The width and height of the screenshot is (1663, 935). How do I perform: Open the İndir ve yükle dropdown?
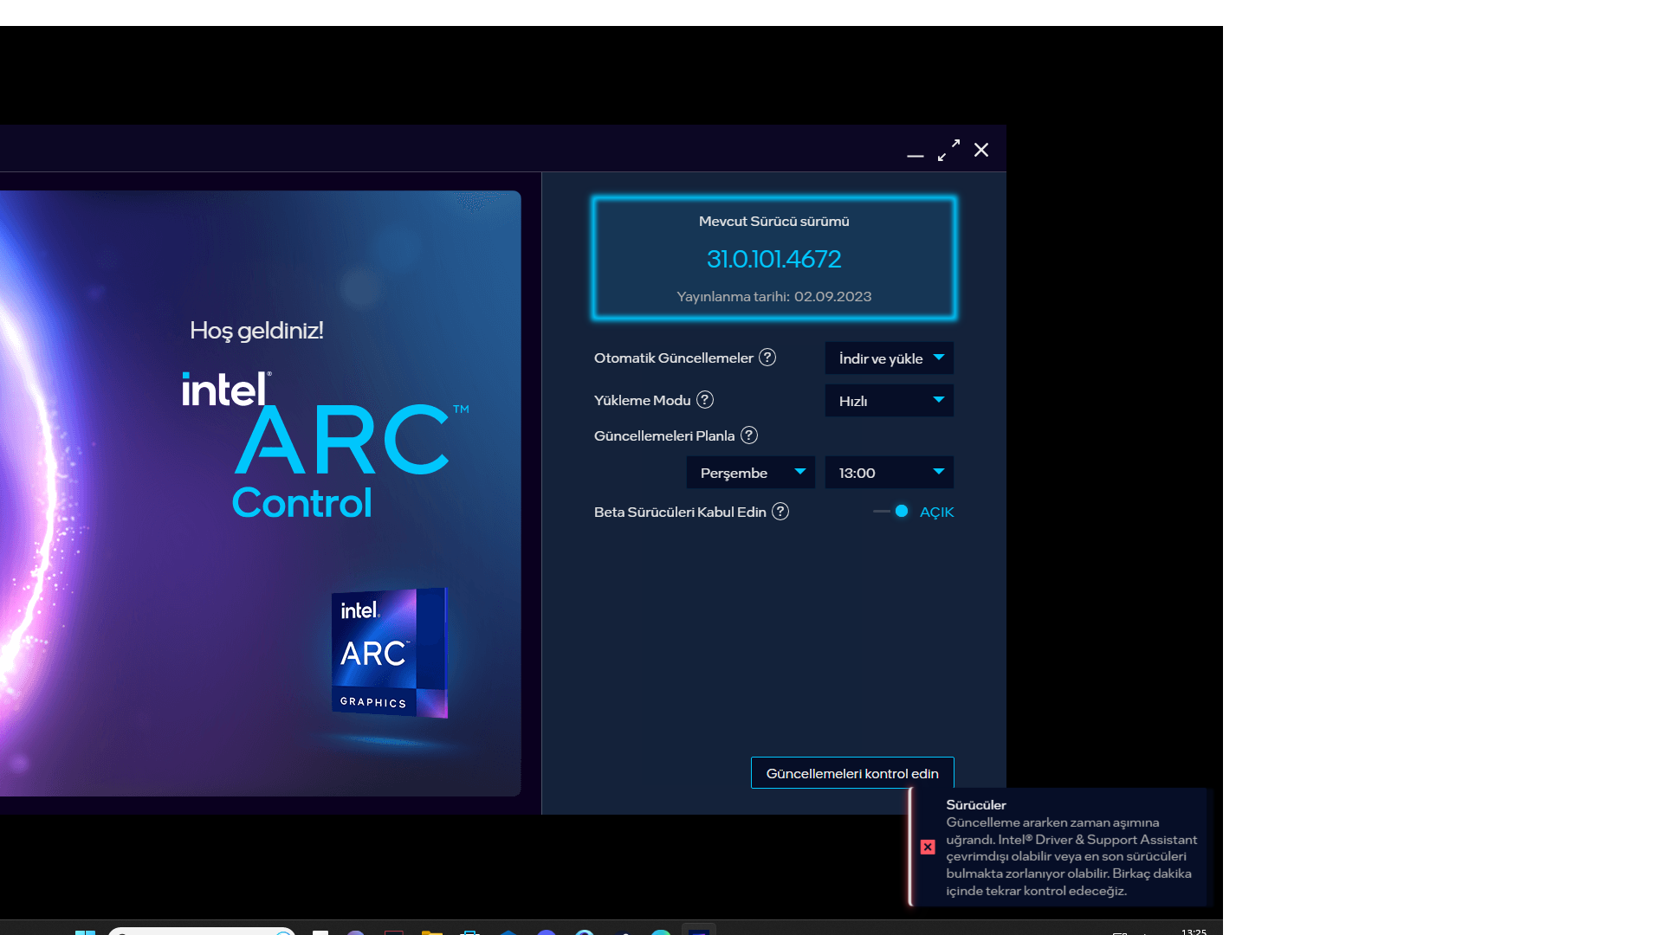(889, 358)
